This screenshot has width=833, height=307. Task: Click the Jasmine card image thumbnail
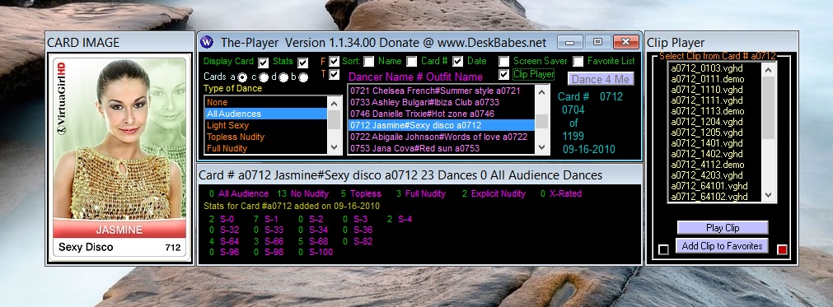tap(119, 157)
